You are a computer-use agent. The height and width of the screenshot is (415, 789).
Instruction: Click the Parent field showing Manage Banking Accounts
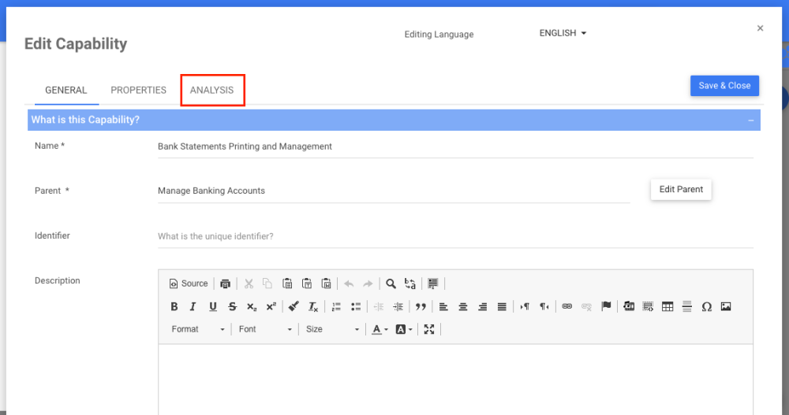click(x=394, y=191)
